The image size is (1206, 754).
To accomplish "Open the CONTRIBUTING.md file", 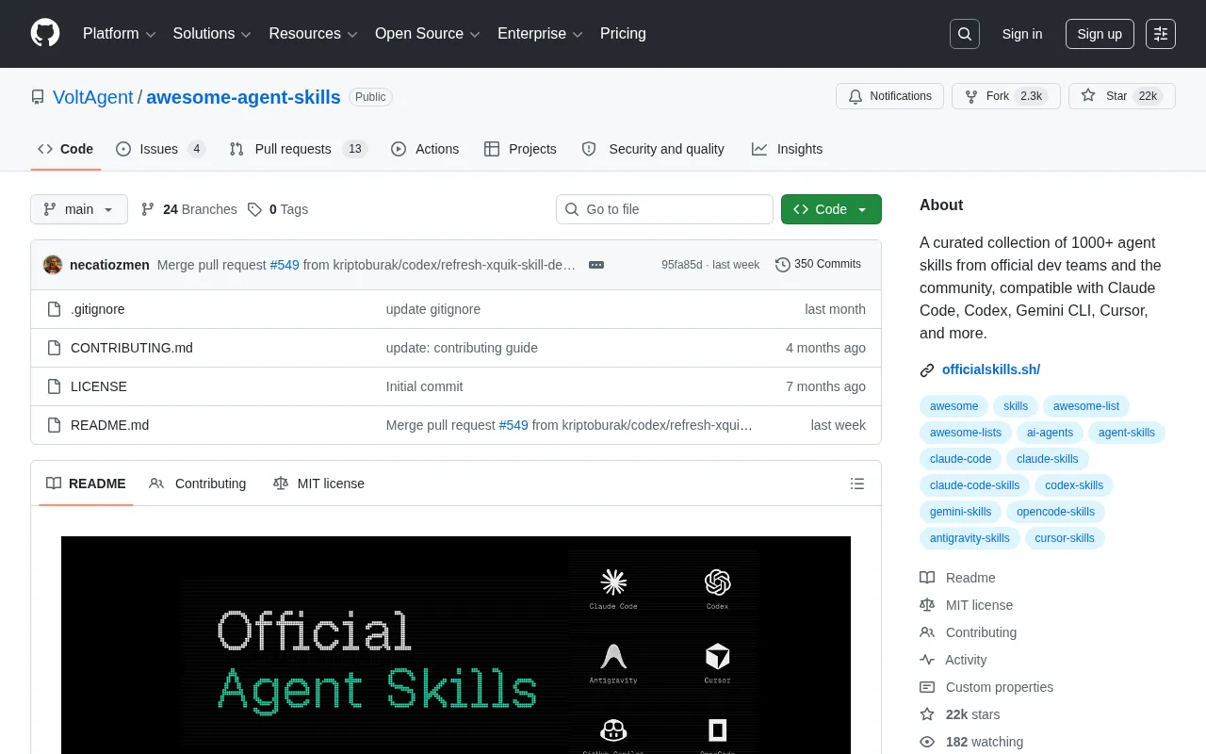I will (x=132, y=348).
